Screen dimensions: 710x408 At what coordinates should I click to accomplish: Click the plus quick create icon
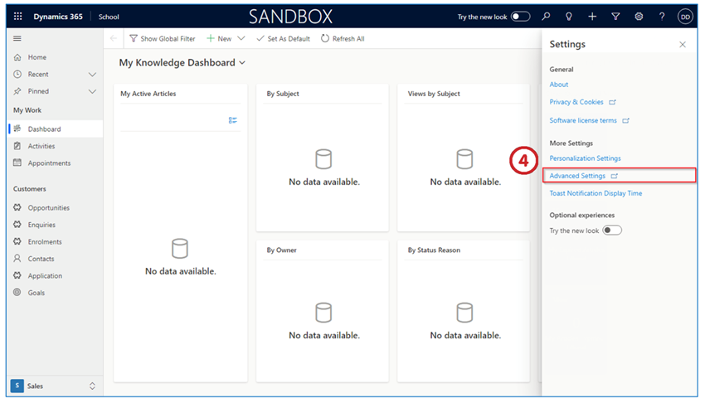[592, 17]
